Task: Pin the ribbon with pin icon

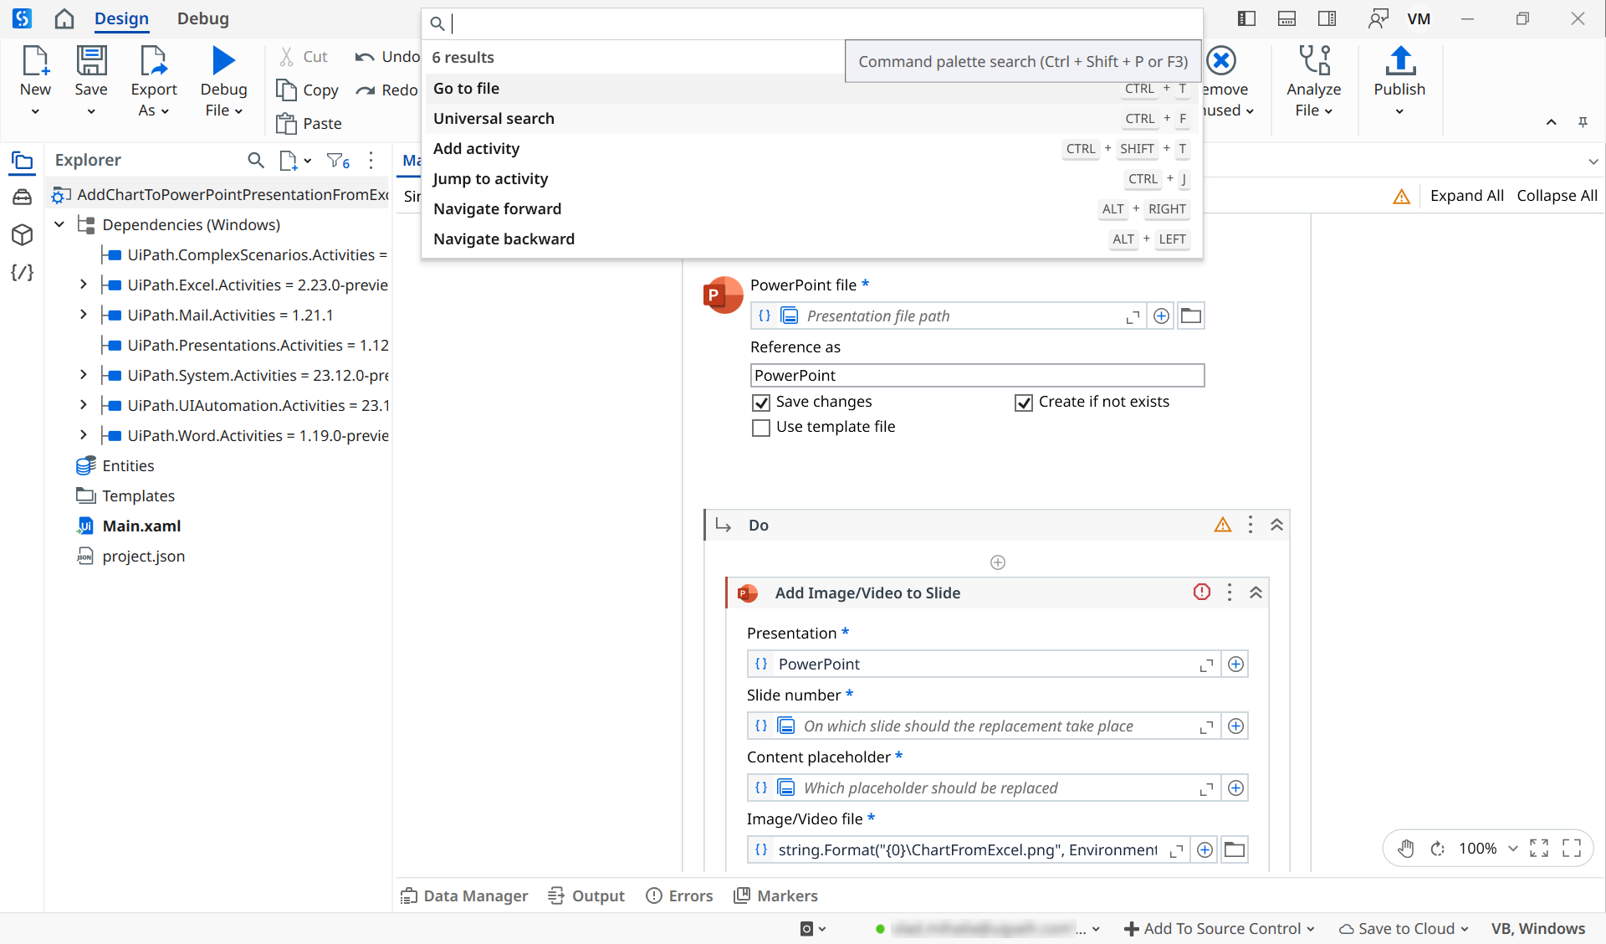Action: pos(1583,122)
